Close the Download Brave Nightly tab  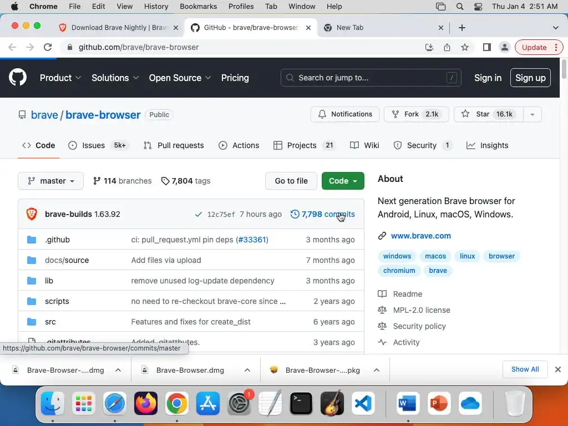(x=176, y=28)
